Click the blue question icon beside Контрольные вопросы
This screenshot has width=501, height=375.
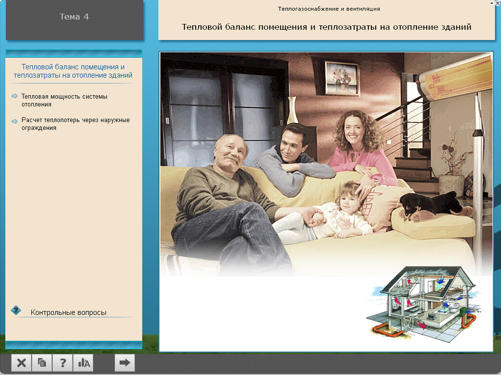16,311
